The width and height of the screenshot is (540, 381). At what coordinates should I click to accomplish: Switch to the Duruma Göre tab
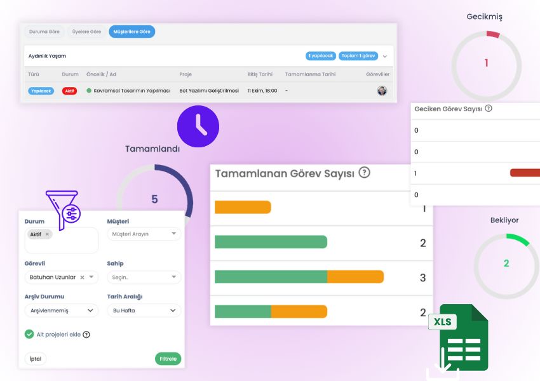tap(43, 31)
